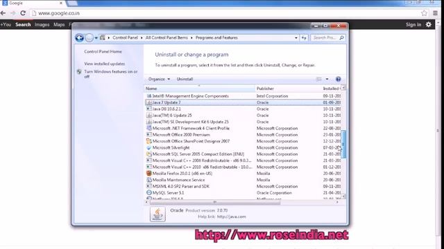Image resolution: width=444 pixels, height=249 pixels.
Task: Select the Google browser tab
Action: coord(33,3)
